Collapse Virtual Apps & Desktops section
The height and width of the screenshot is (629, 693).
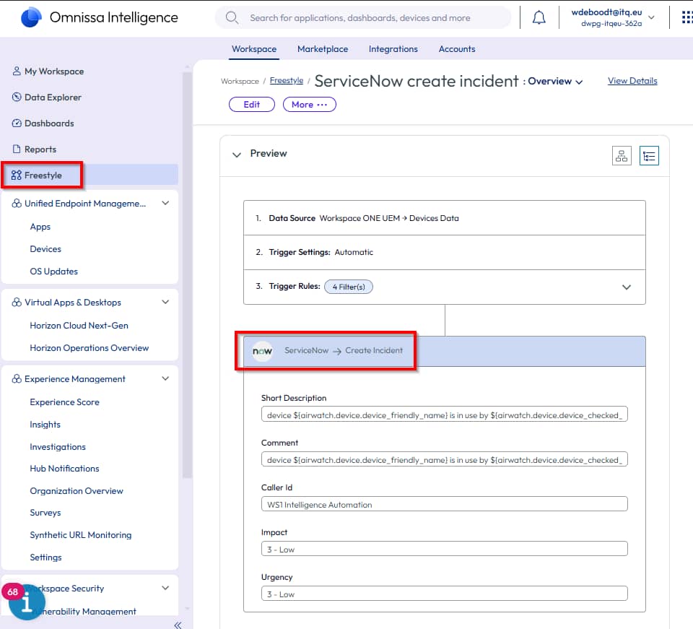[x=165, y=303]
